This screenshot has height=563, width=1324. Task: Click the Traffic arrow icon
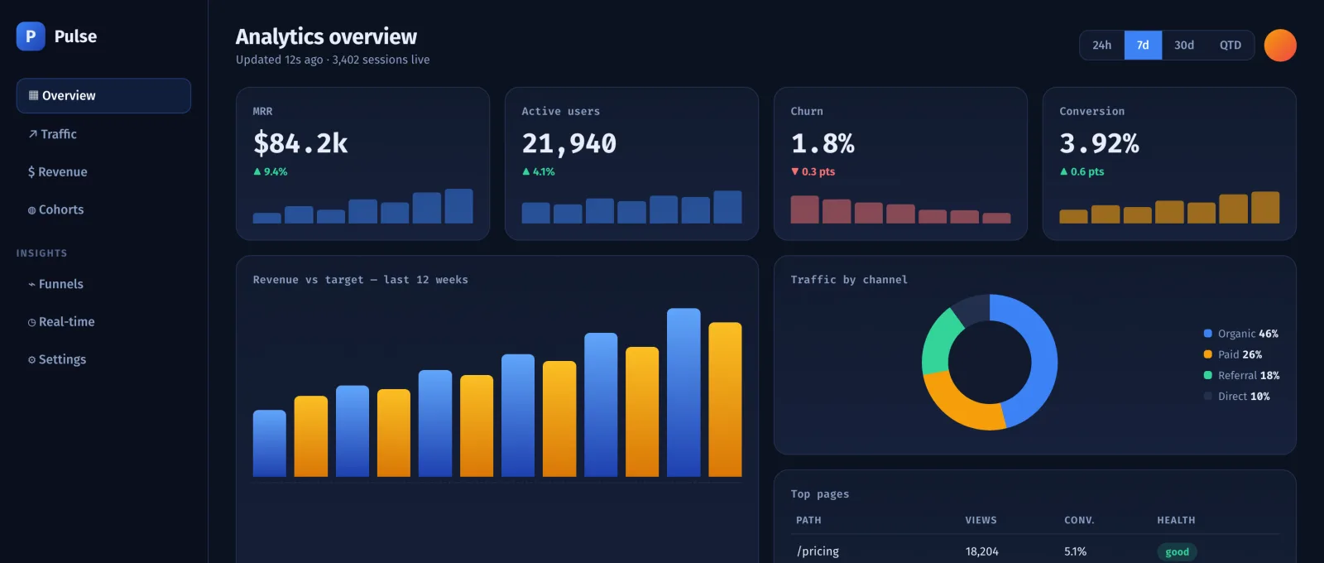[33, 134]
